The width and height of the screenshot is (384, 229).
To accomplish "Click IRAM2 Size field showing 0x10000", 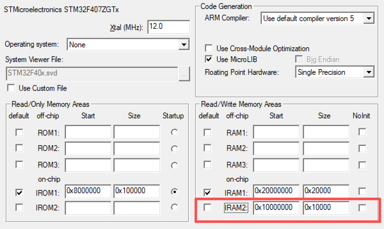I will 326,208.
